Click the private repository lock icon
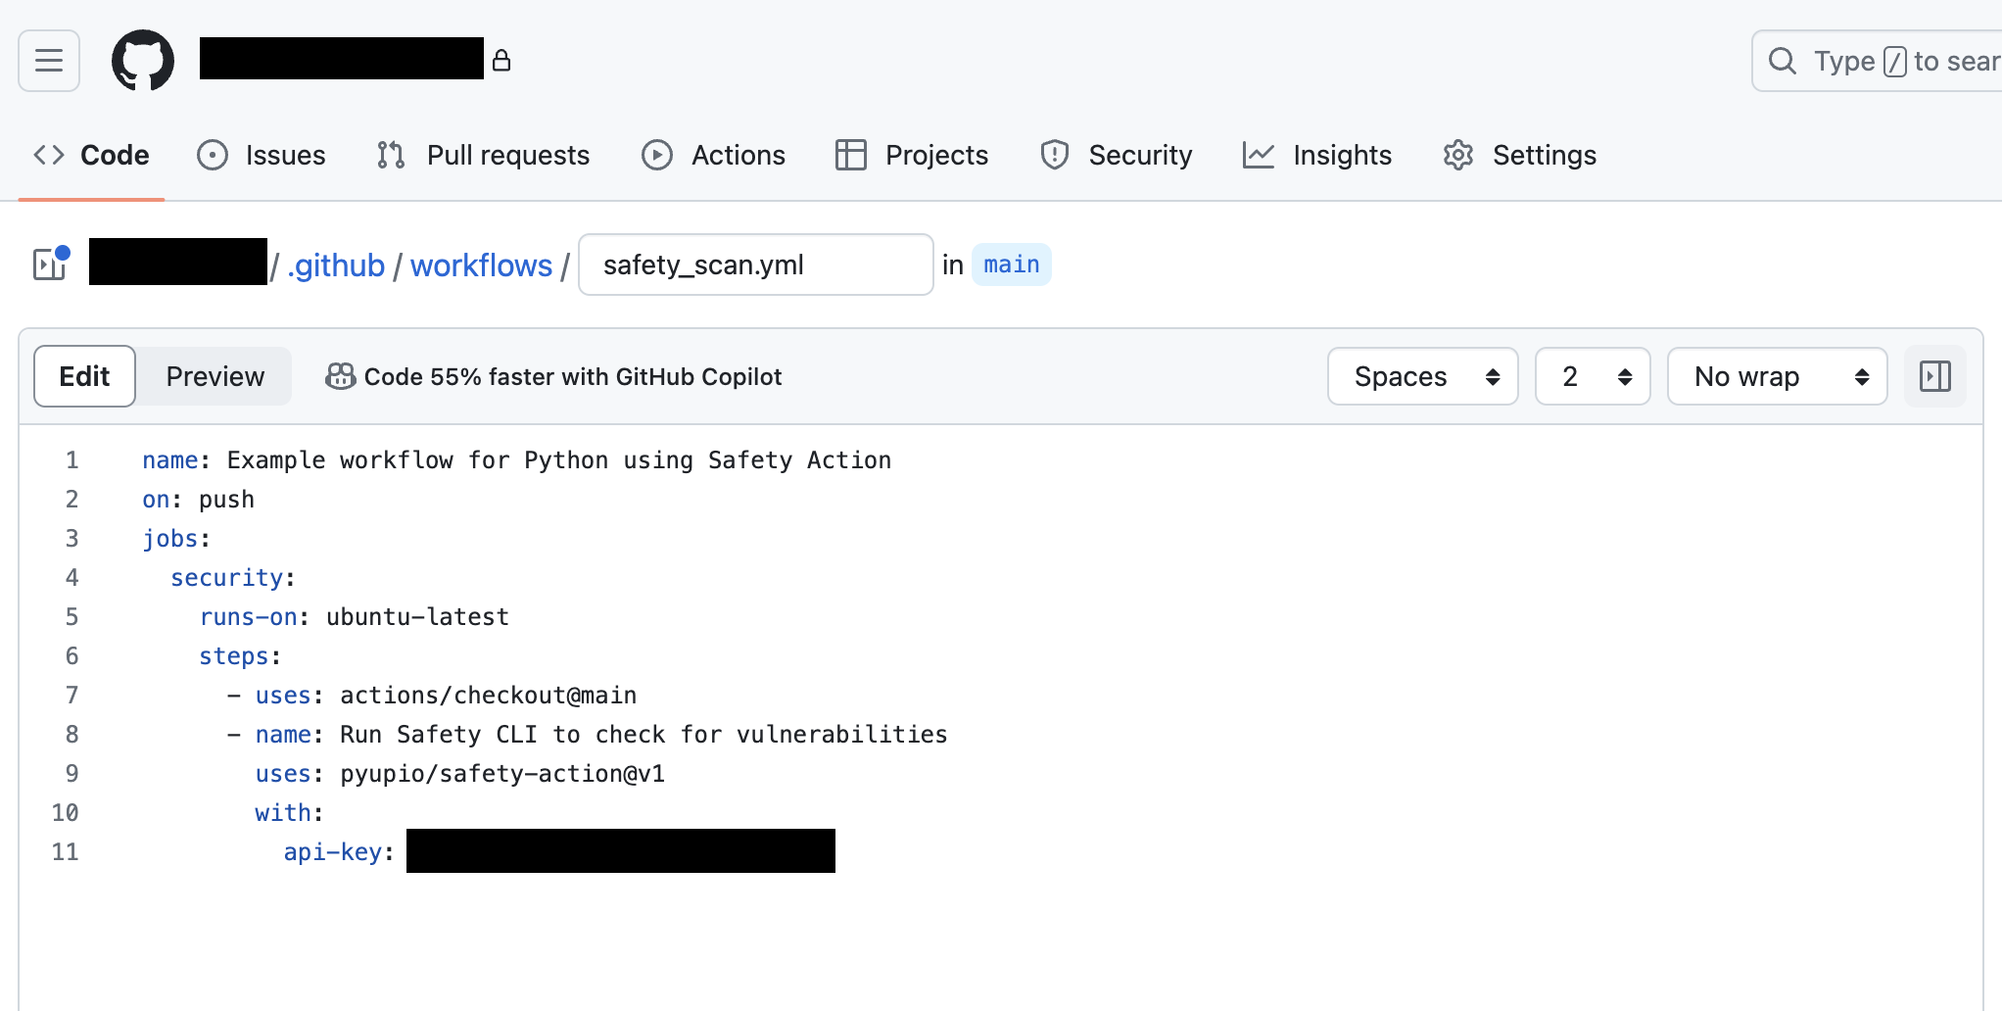 [x=501, y=61]
